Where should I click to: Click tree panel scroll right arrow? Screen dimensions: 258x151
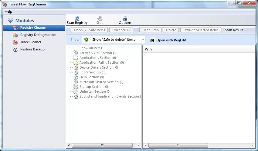pos(138,145)
